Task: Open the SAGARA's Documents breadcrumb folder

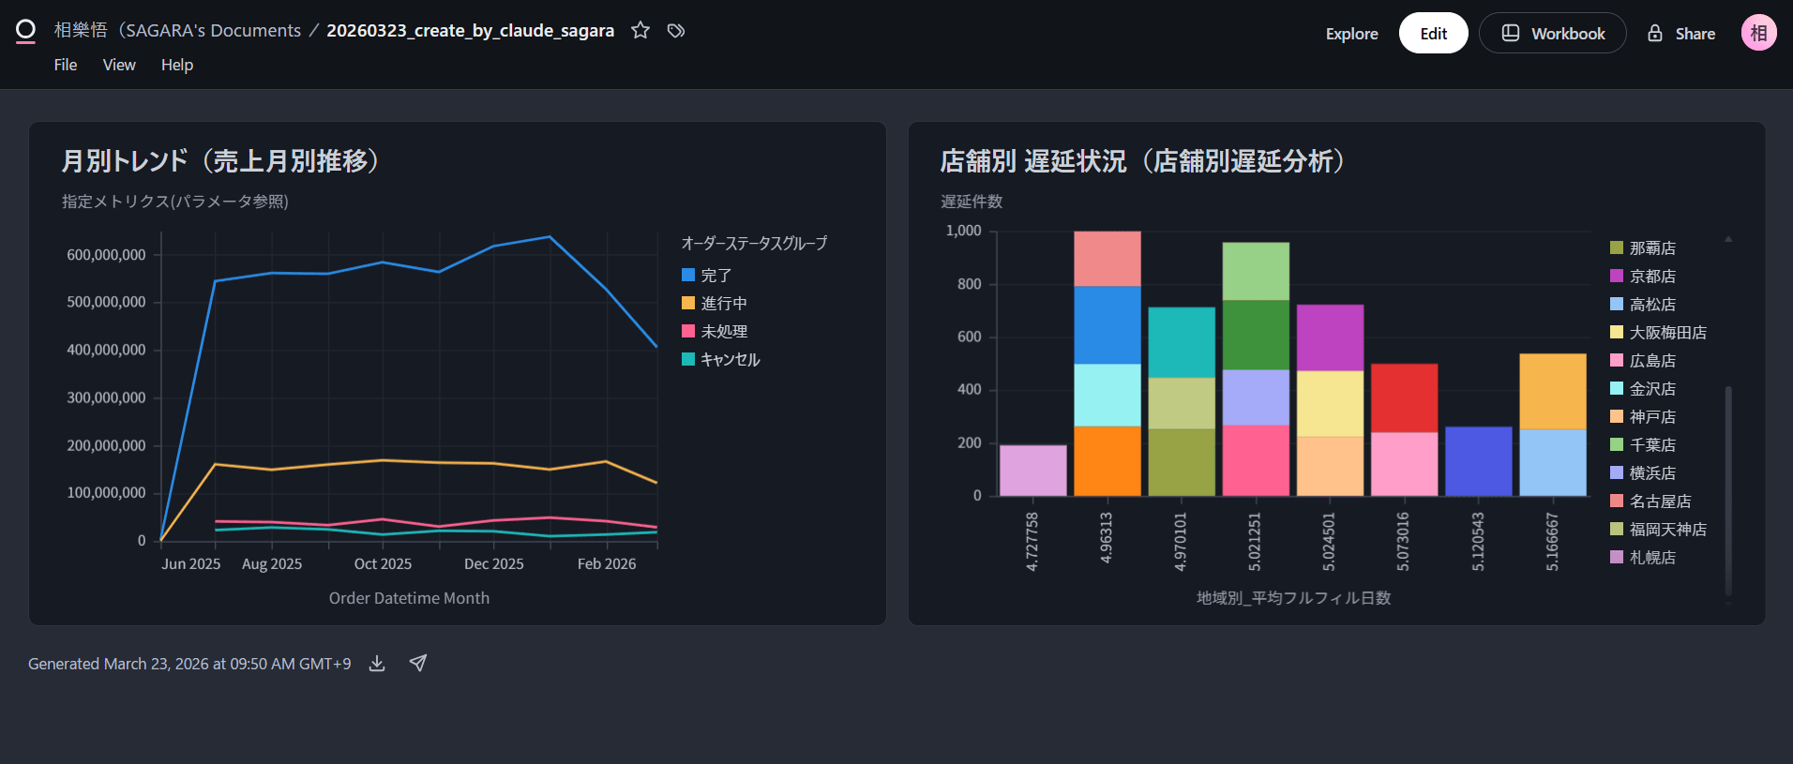Action: [x=177, y=31]
